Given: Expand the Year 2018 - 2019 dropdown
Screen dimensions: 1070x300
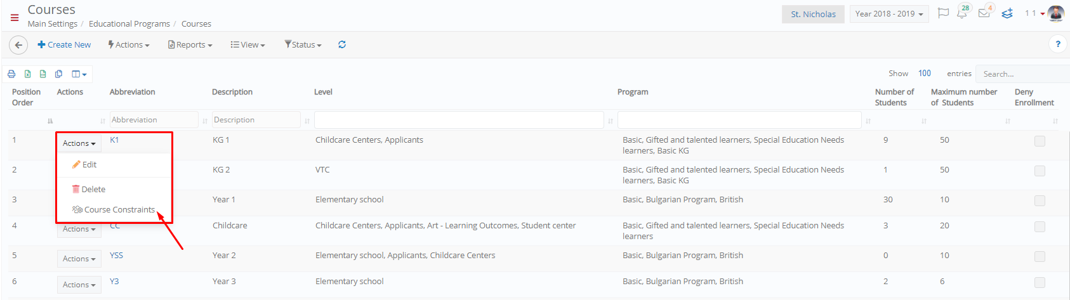Looking at the screenshot, I should pyautogui.click(x=889, y=14).
